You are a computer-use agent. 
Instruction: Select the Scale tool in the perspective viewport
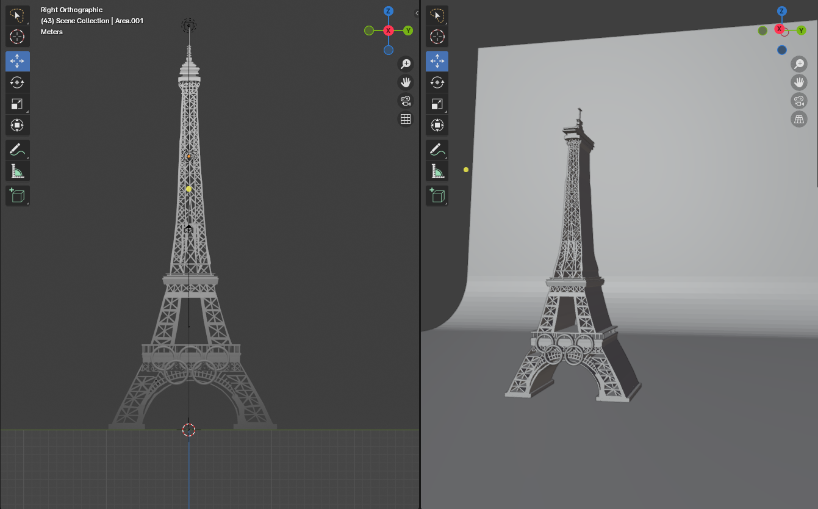(437, 104)
